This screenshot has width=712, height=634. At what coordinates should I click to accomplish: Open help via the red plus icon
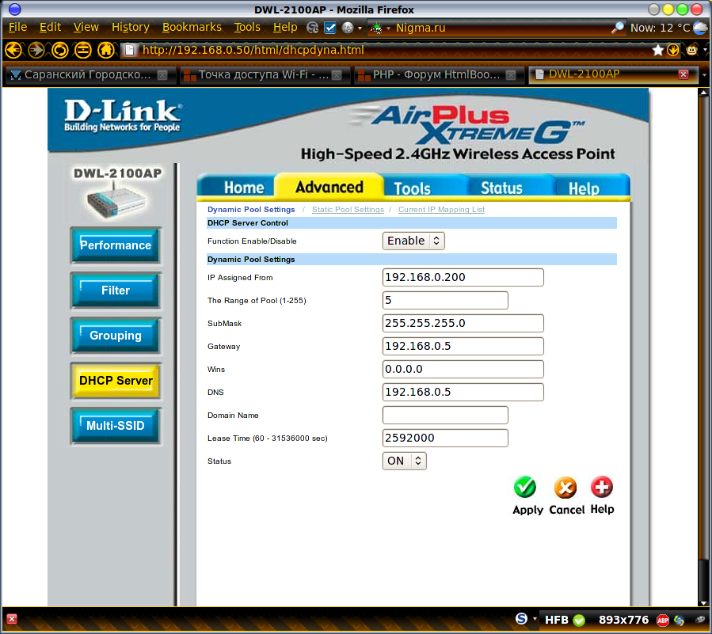click(x=602, y=488)
